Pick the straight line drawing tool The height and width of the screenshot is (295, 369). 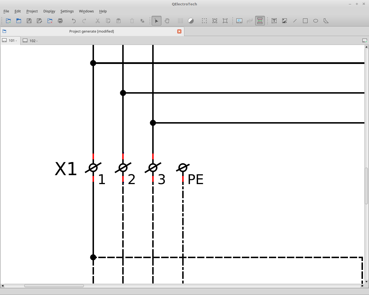pyautogui.click(x=295, y=21)
